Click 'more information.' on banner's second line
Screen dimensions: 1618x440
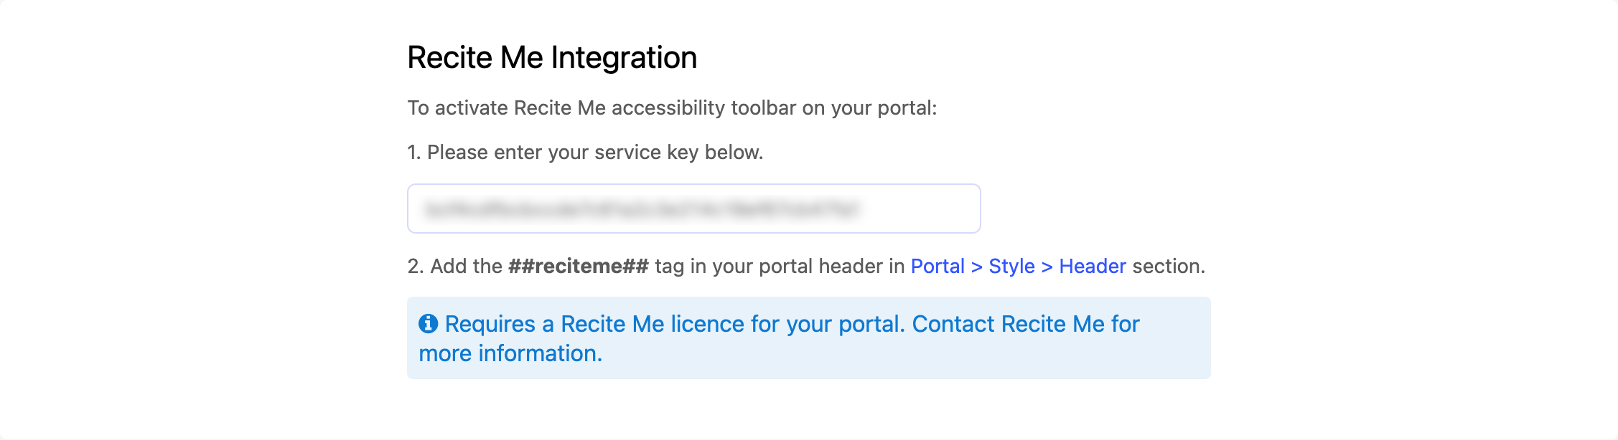tap(510, 354)
